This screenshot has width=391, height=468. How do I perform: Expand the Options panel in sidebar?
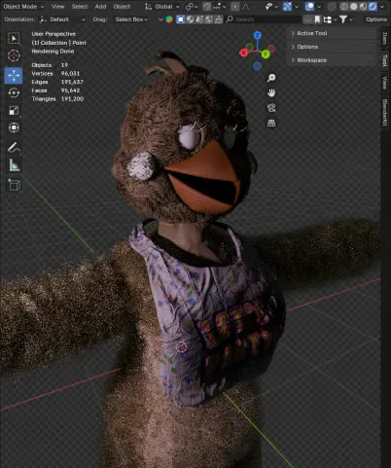point(331,47)
